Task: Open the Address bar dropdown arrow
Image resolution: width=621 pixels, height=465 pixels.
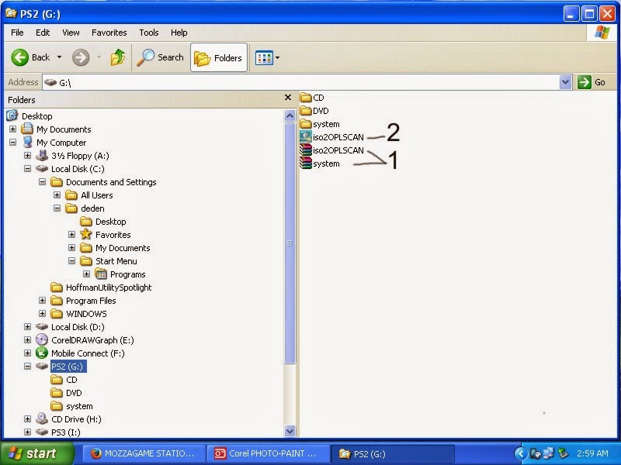Action: pos(566,82)
